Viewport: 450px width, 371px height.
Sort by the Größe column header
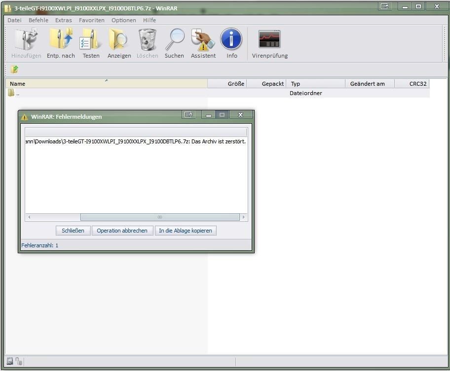click(226, 84)
